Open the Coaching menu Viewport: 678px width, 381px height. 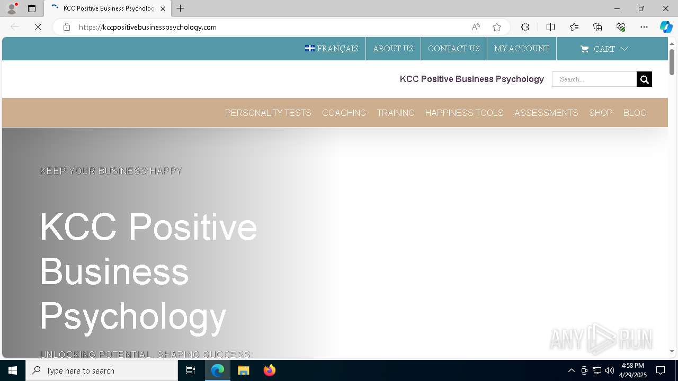tap(344, 113)
